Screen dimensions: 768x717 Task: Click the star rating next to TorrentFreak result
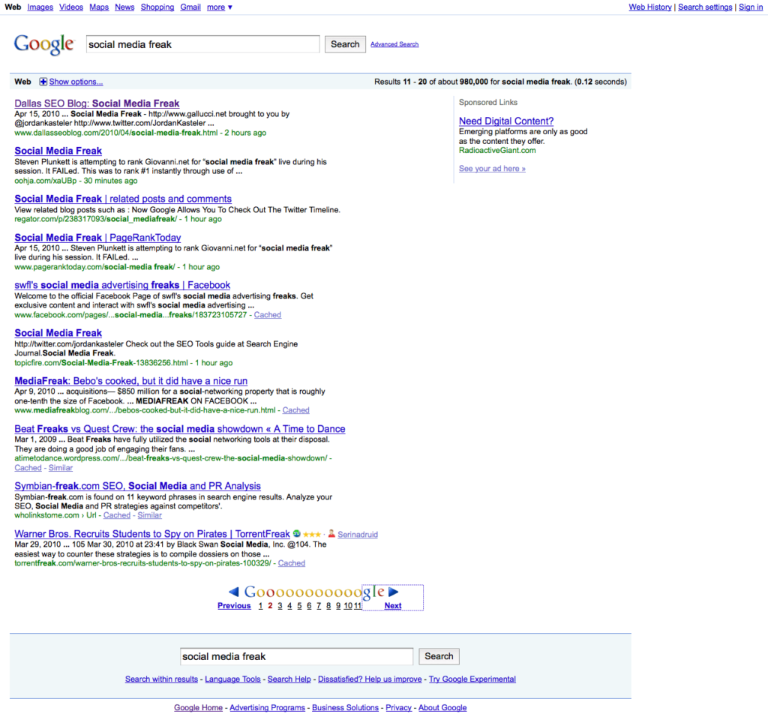pyautogui.click(x=312, y=534)
